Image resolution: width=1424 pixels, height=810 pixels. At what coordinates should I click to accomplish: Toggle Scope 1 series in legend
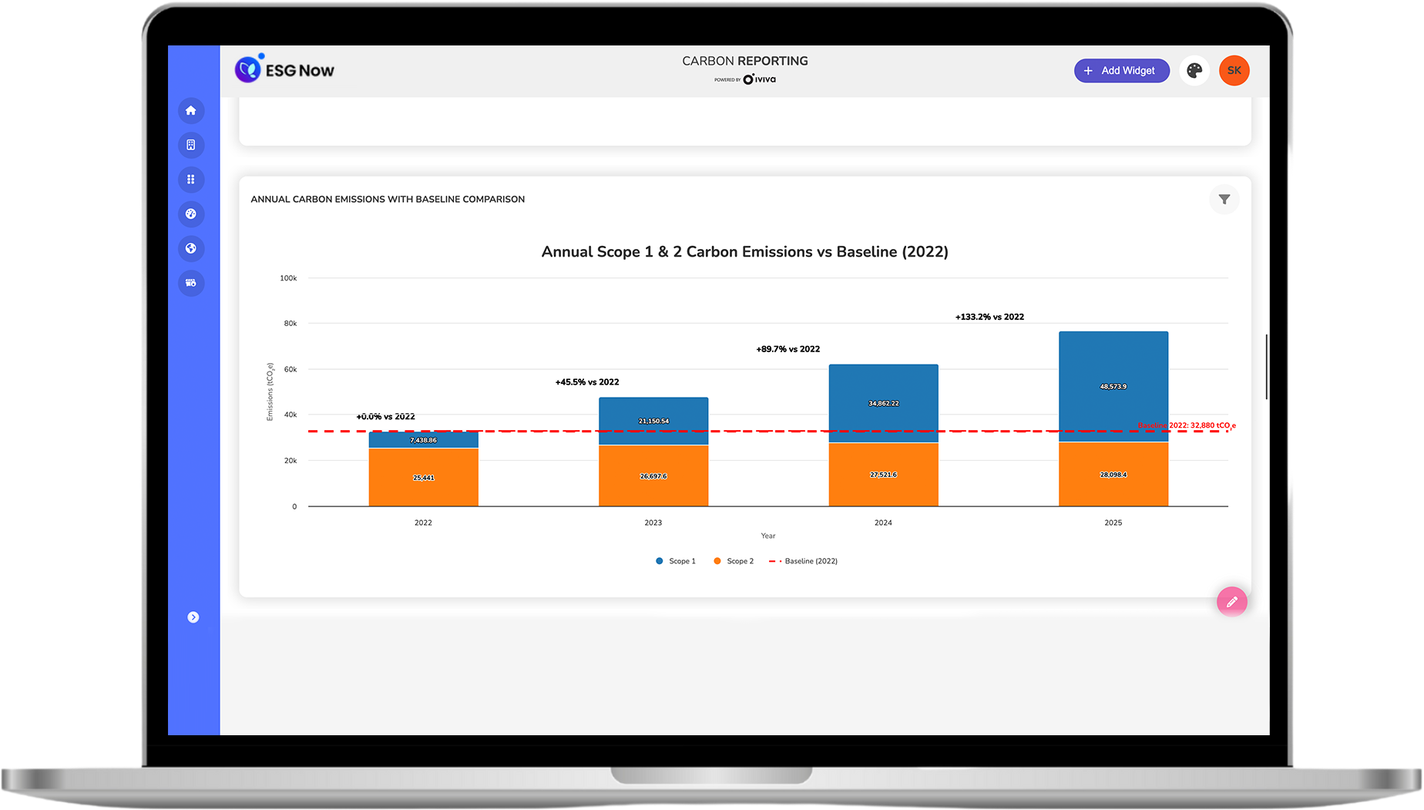click(x=676, y=561)
